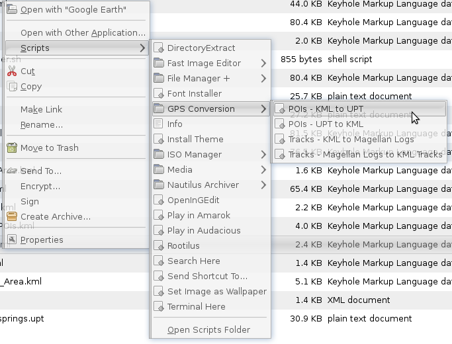Click the Info document icon

158,124
